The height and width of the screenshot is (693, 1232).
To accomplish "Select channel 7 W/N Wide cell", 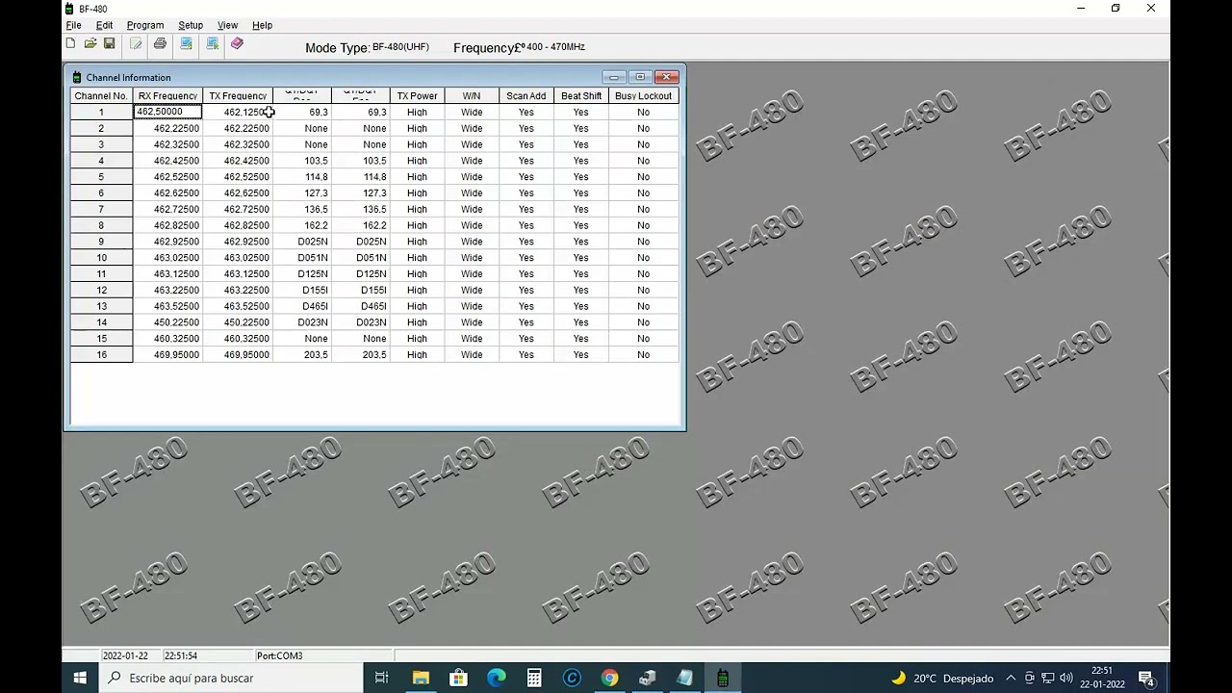I will pos(472,209).
